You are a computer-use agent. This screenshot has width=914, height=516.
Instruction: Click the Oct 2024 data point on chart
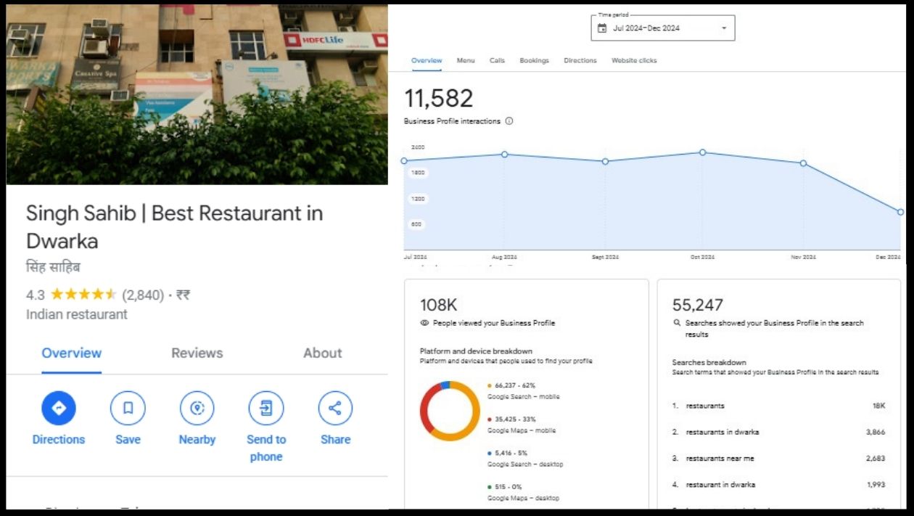point(702,152)
